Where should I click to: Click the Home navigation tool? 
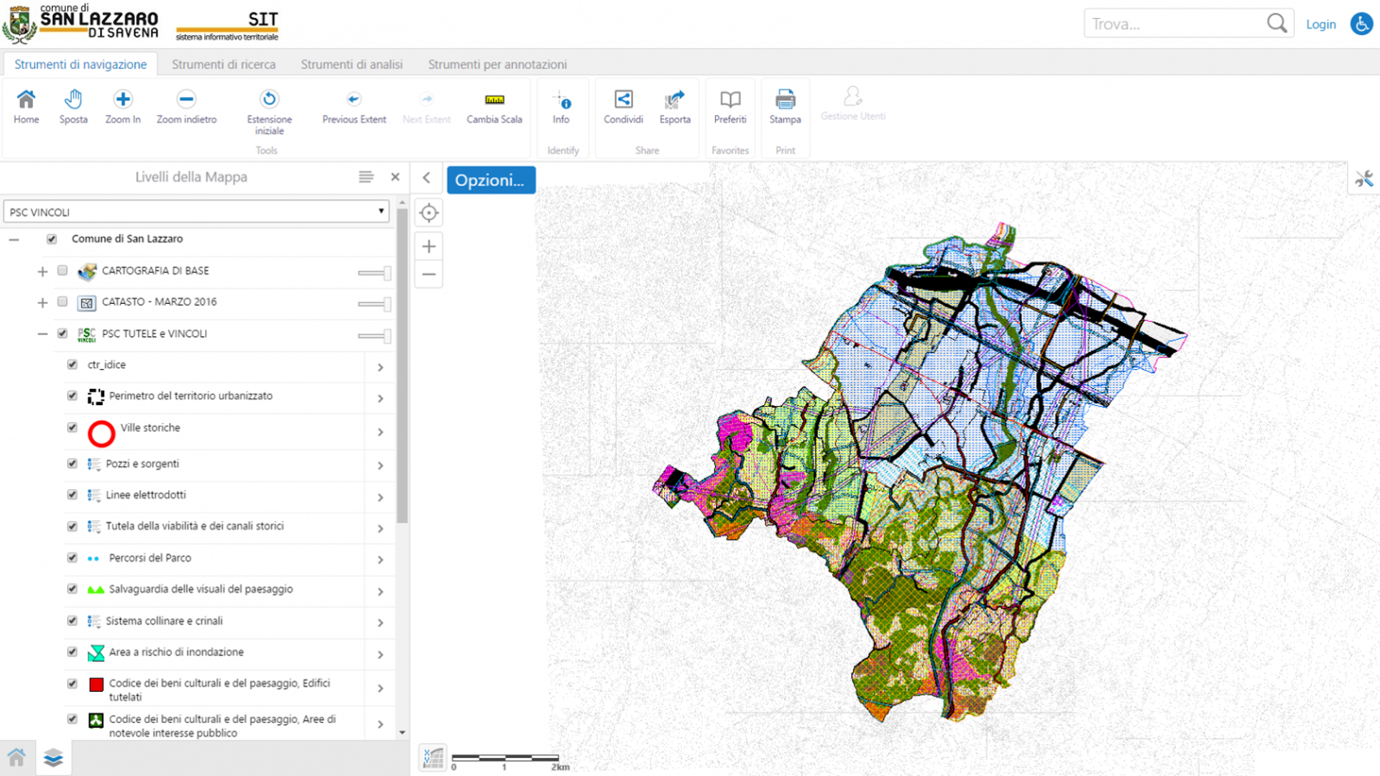point(26,106)
